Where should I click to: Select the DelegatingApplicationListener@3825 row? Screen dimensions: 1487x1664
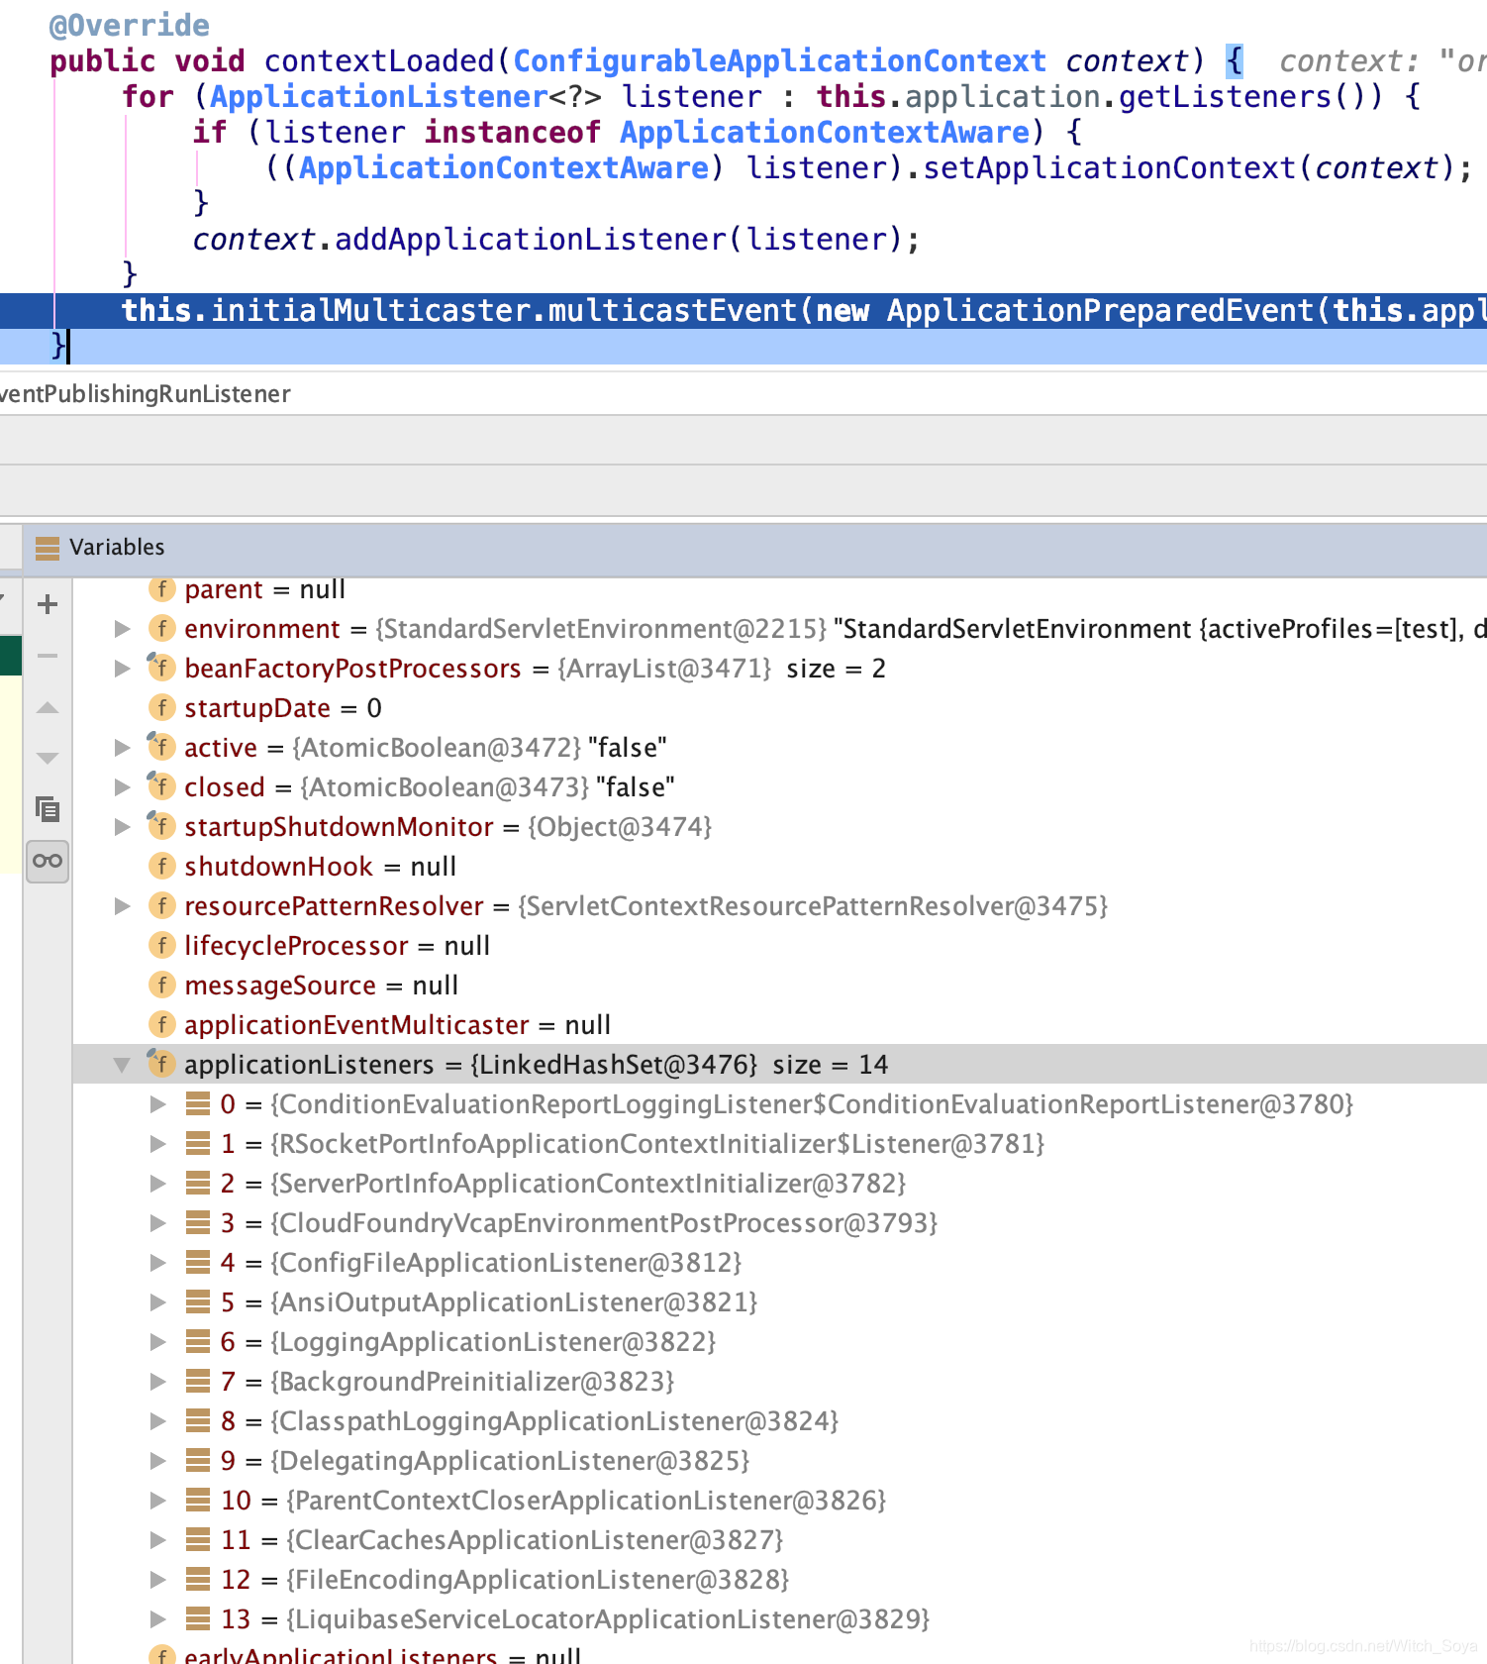780,1461
